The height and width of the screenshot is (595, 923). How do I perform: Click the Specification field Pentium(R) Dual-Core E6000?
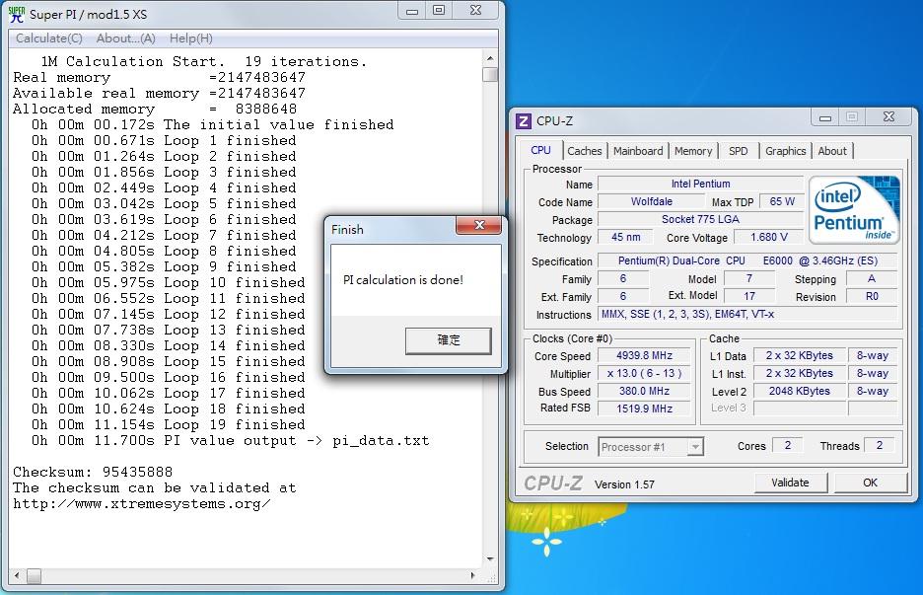[x=747, y=260]
